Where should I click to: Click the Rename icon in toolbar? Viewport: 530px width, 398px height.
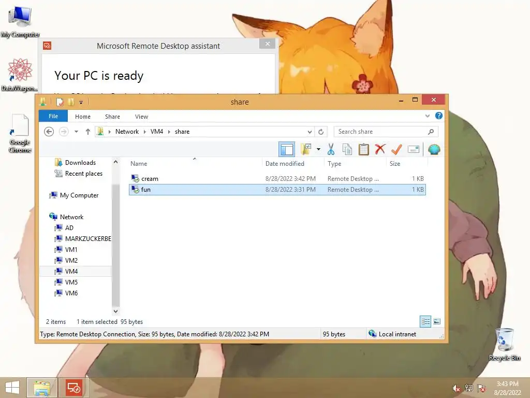(414, 149)
